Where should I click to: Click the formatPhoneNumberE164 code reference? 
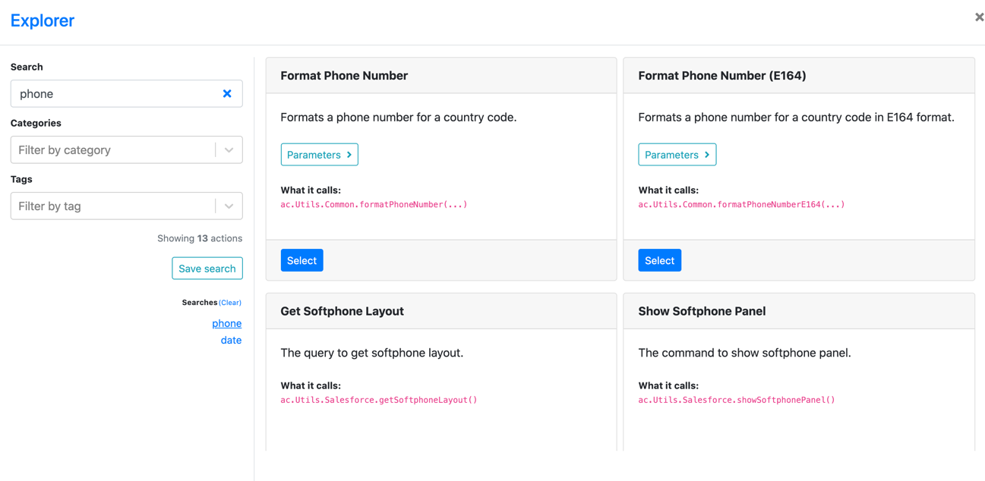coord(741,204)
